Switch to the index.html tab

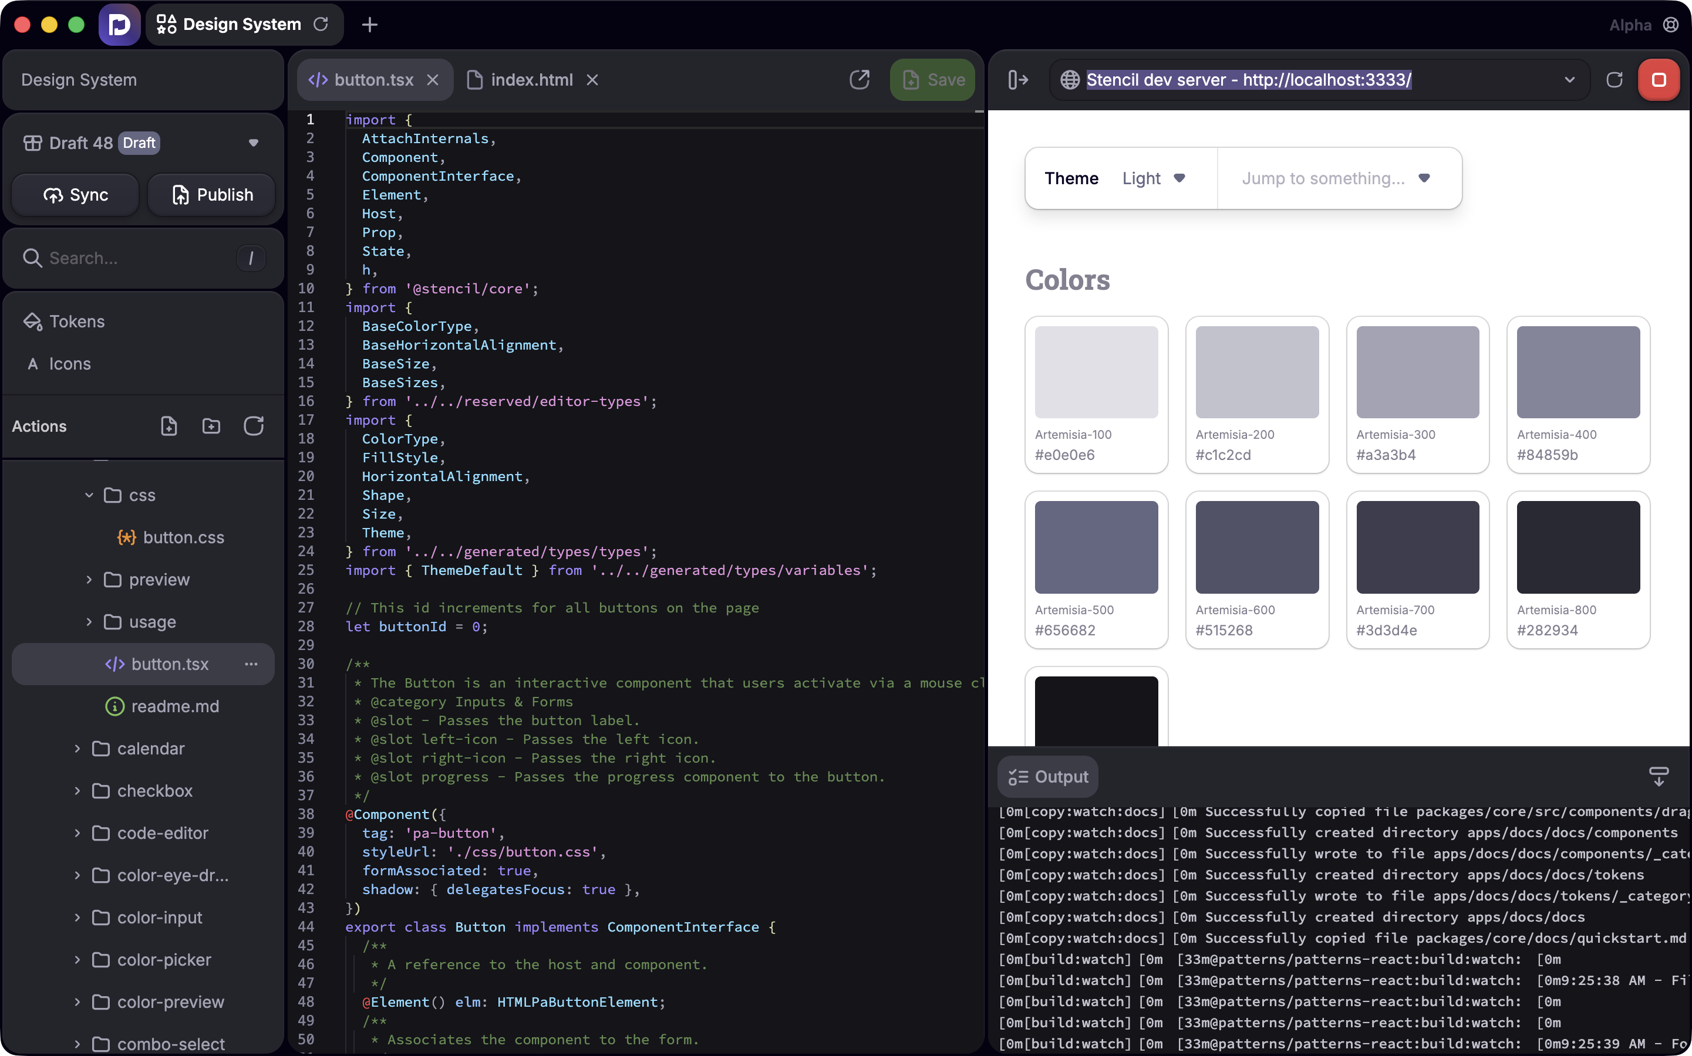click(x=531, y=80)
